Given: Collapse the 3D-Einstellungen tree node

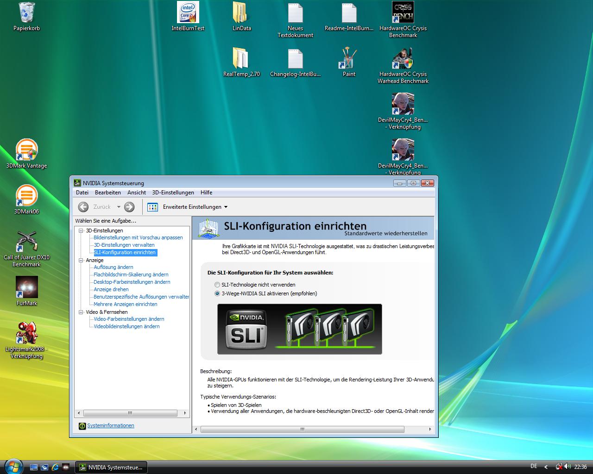Looking at the screenshot, I should click(x=81, y=231).
